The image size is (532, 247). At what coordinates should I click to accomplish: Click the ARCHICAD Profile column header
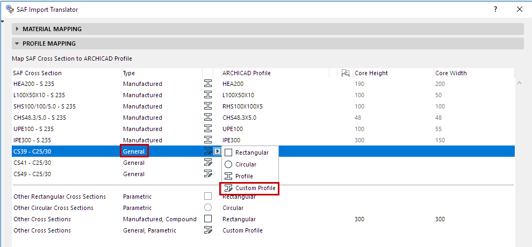[x=247, y=73]
